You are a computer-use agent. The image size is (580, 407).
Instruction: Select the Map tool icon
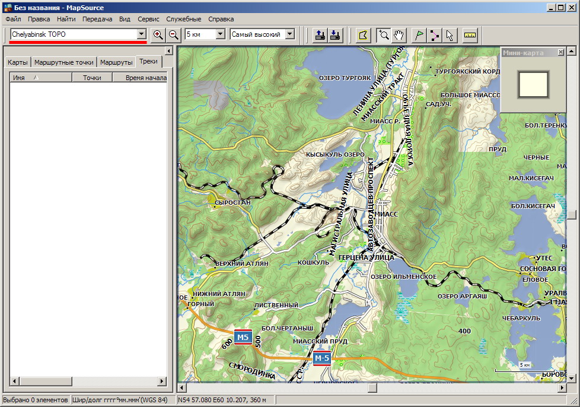363,35
